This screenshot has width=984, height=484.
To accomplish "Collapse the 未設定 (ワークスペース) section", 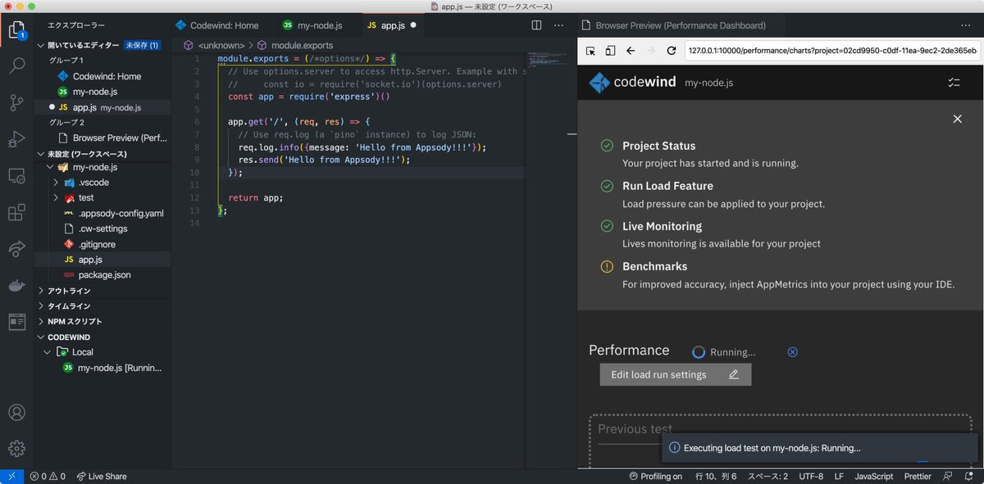I will coord(41,154).
